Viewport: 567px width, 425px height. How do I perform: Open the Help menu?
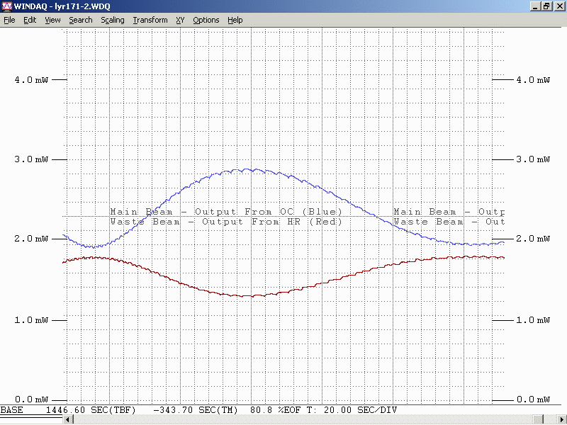(x=235, y=20)
